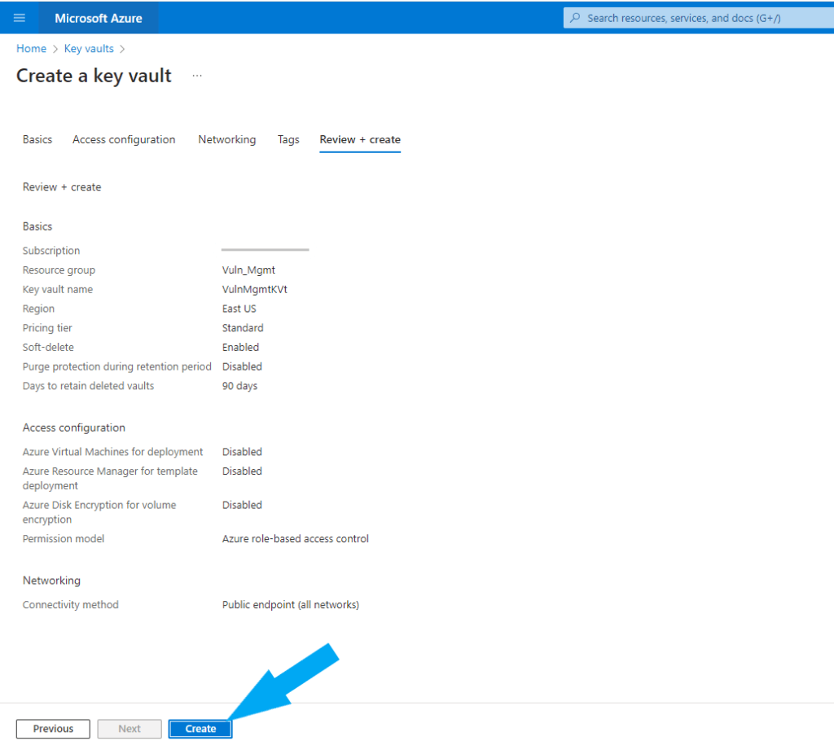
Task: Go to Home breadcrumb
Action: (32, 48)
